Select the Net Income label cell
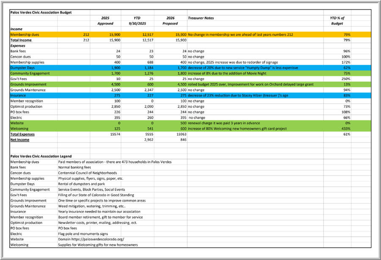The width and height of the screenshot is (381, 260). 20,140
